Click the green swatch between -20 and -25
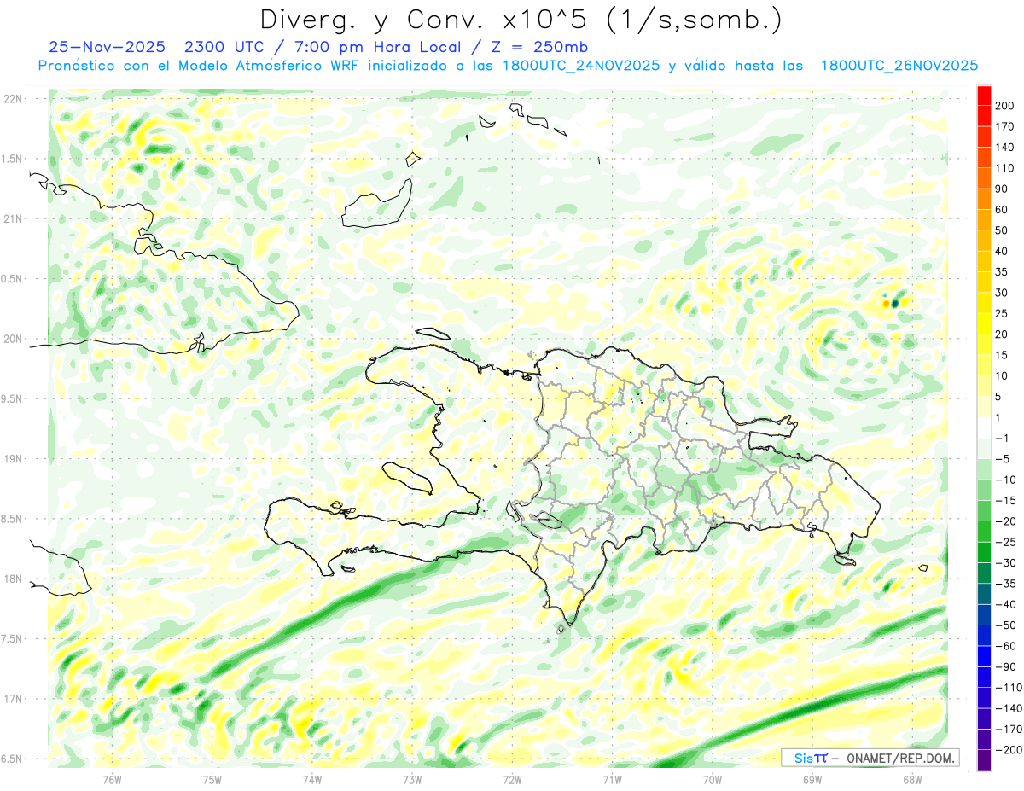 (x=984, y=532)
